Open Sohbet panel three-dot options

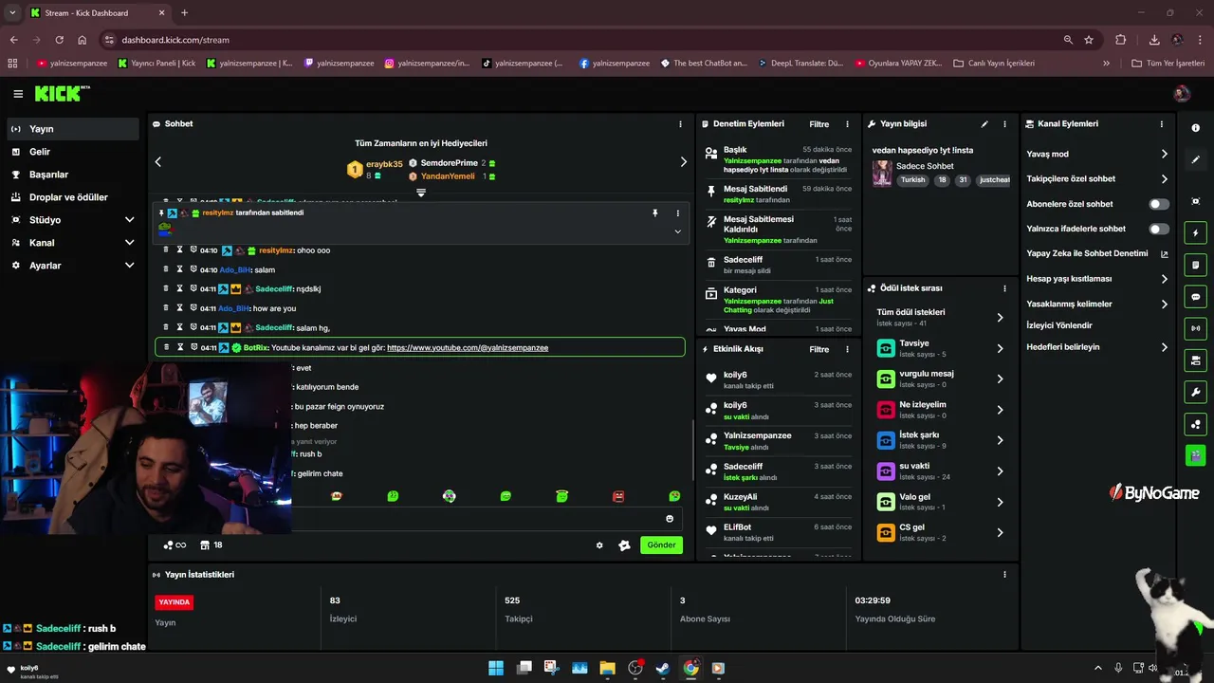(x=680, y=124)
